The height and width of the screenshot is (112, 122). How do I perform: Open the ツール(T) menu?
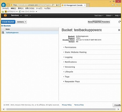tap(39, 8)
